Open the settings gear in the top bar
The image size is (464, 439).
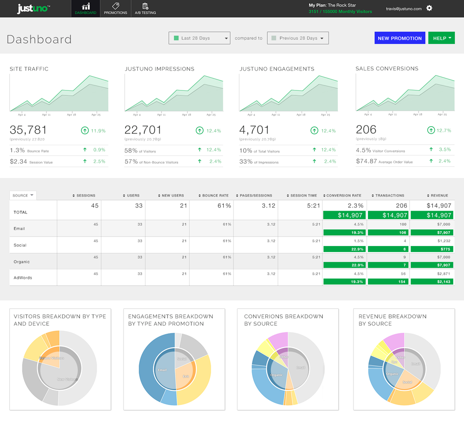click(x=429, y=8)
